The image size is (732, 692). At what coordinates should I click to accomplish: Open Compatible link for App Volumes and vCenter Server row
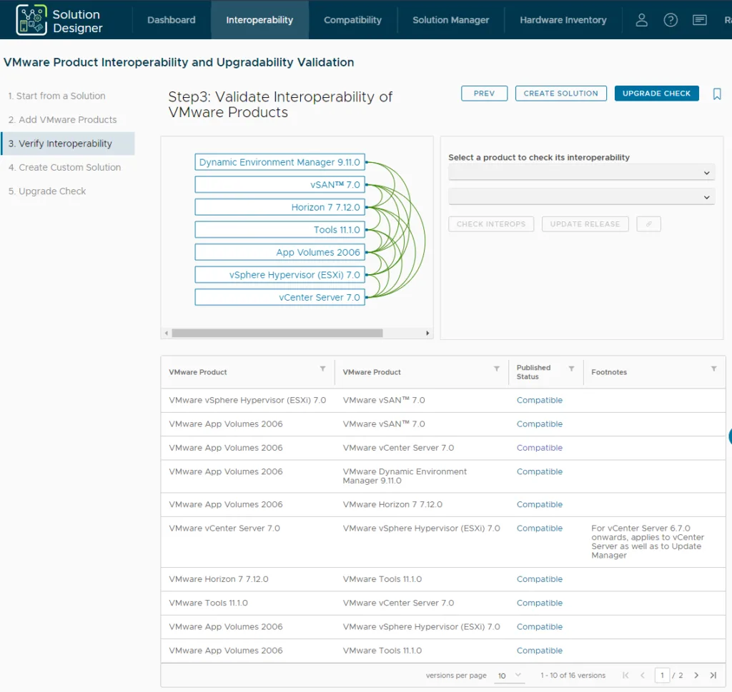point(539,448)
